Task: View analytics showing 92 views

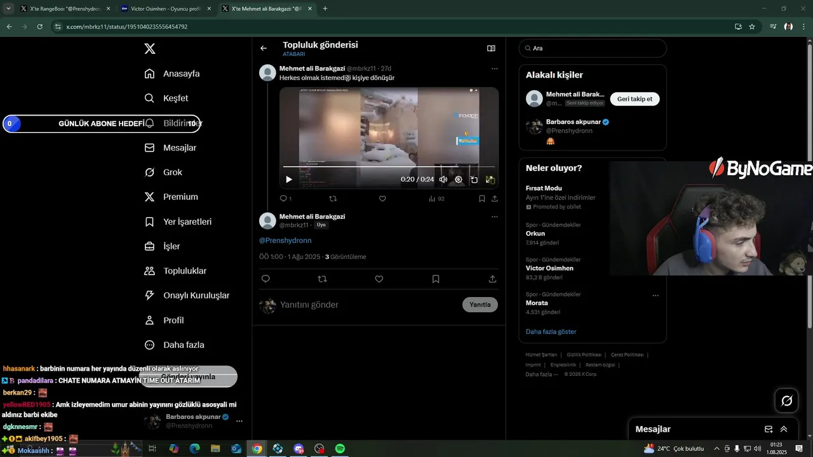Action: point(436,199)
